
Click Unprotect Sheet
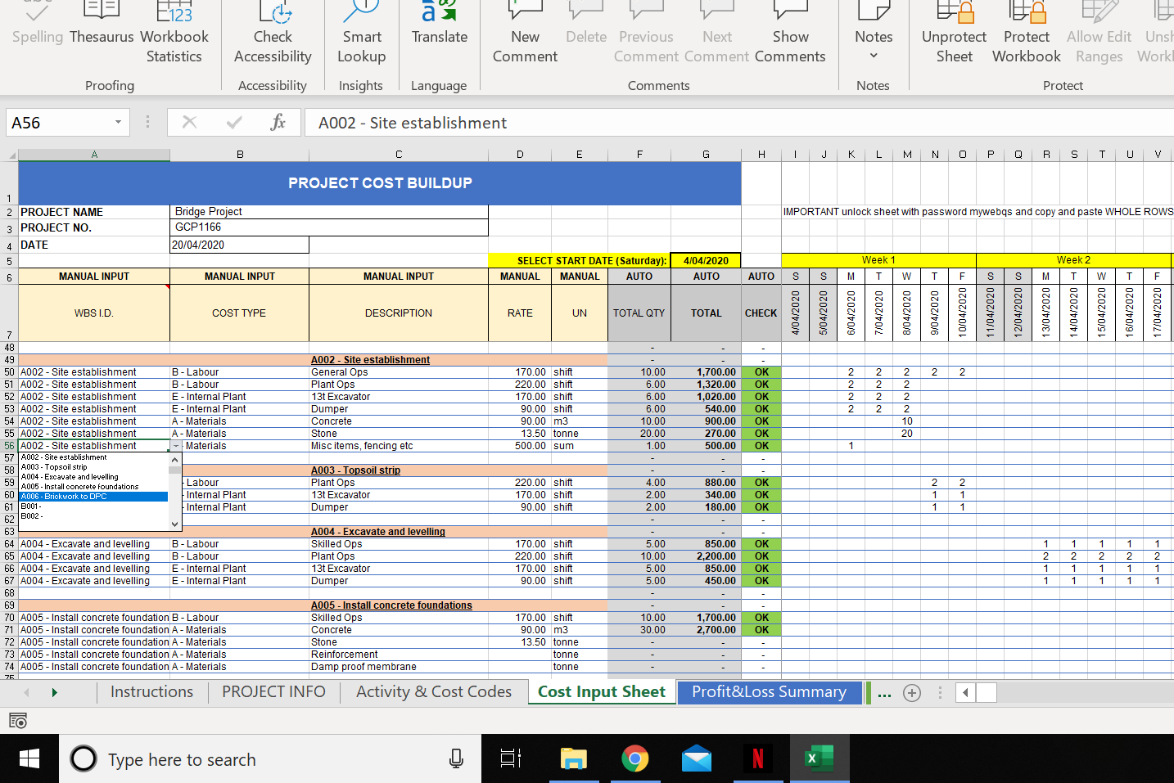(x=954, y=33)
